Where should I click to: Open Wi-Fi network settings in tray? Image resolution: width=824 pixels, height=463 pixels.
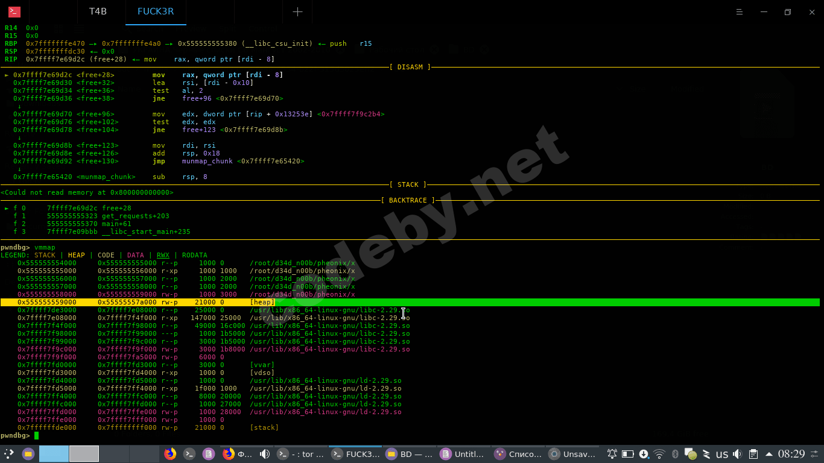click(x=659, y=454)
